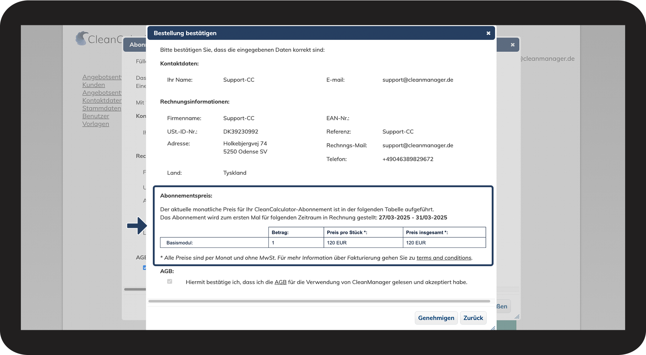646x355 pixels.
Task: Go to Kunden in the sidebar
Action: coord(94,85)
